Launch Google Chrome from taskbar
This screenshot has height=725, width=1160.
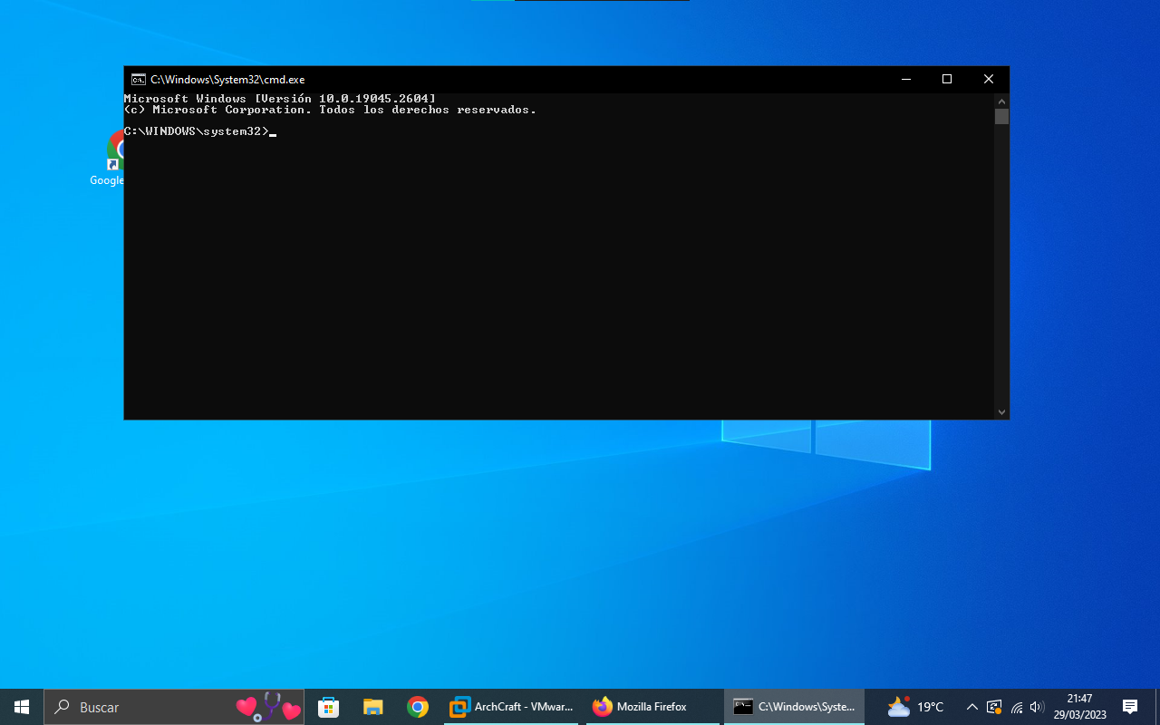point(417,707)
